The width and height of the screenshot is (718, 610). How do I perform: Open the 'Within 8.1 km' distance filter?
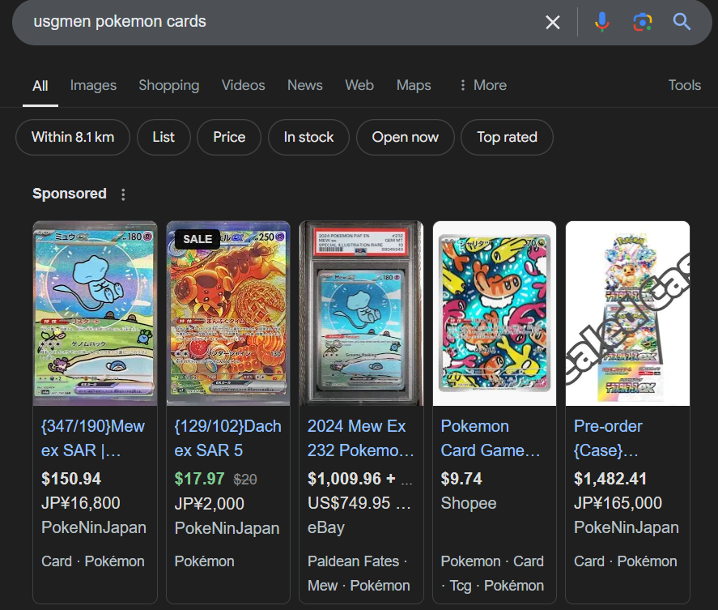tap(73, 137)
